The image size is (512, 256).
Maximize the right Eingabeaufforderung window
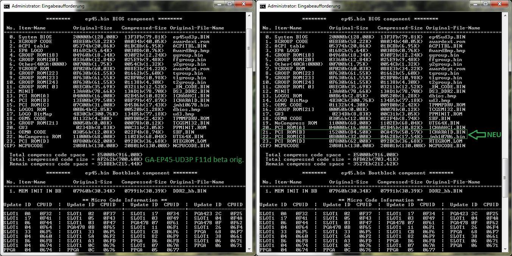click(x=486, y=4)
